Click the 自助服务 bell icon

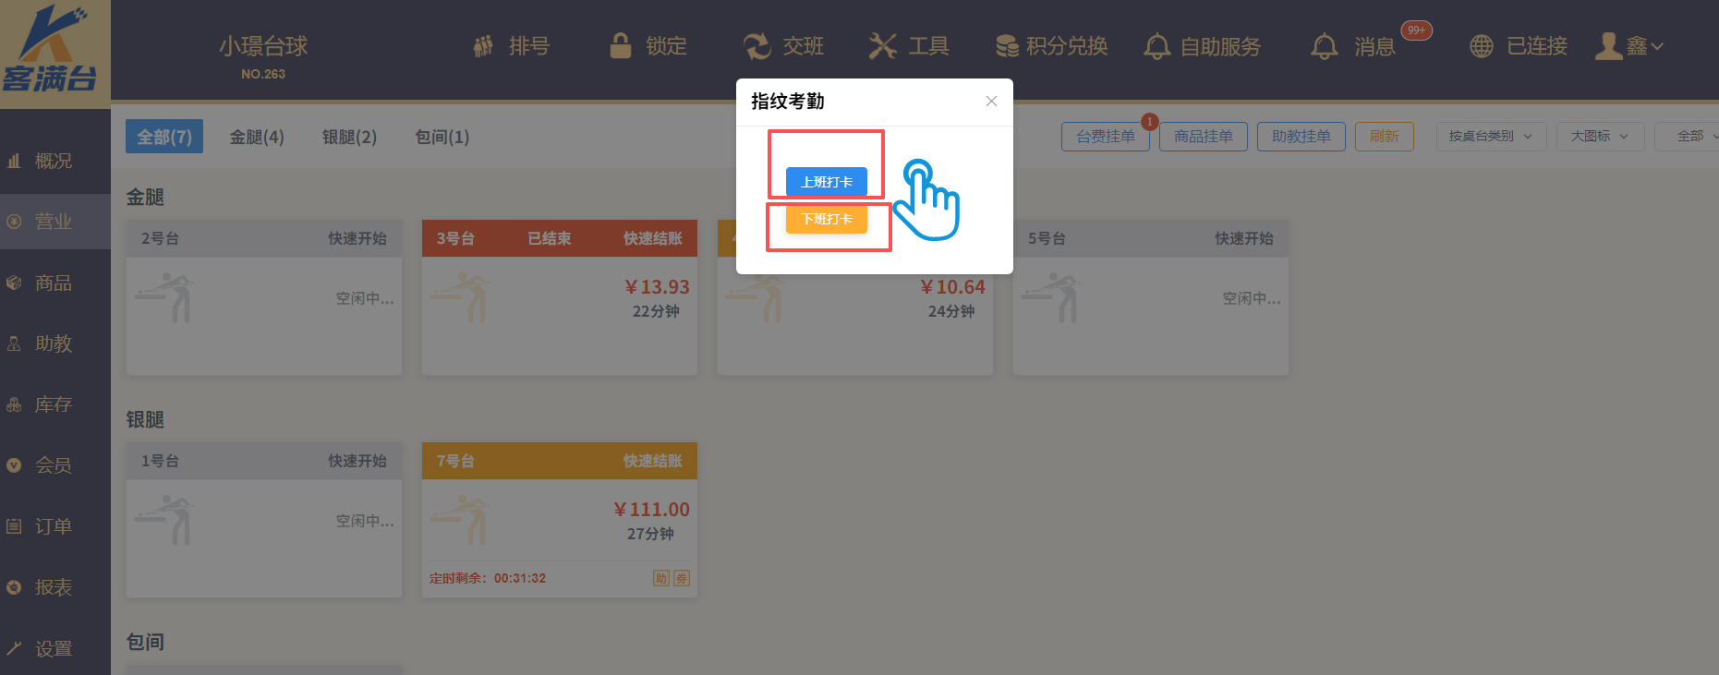(x=1156, y=46)
